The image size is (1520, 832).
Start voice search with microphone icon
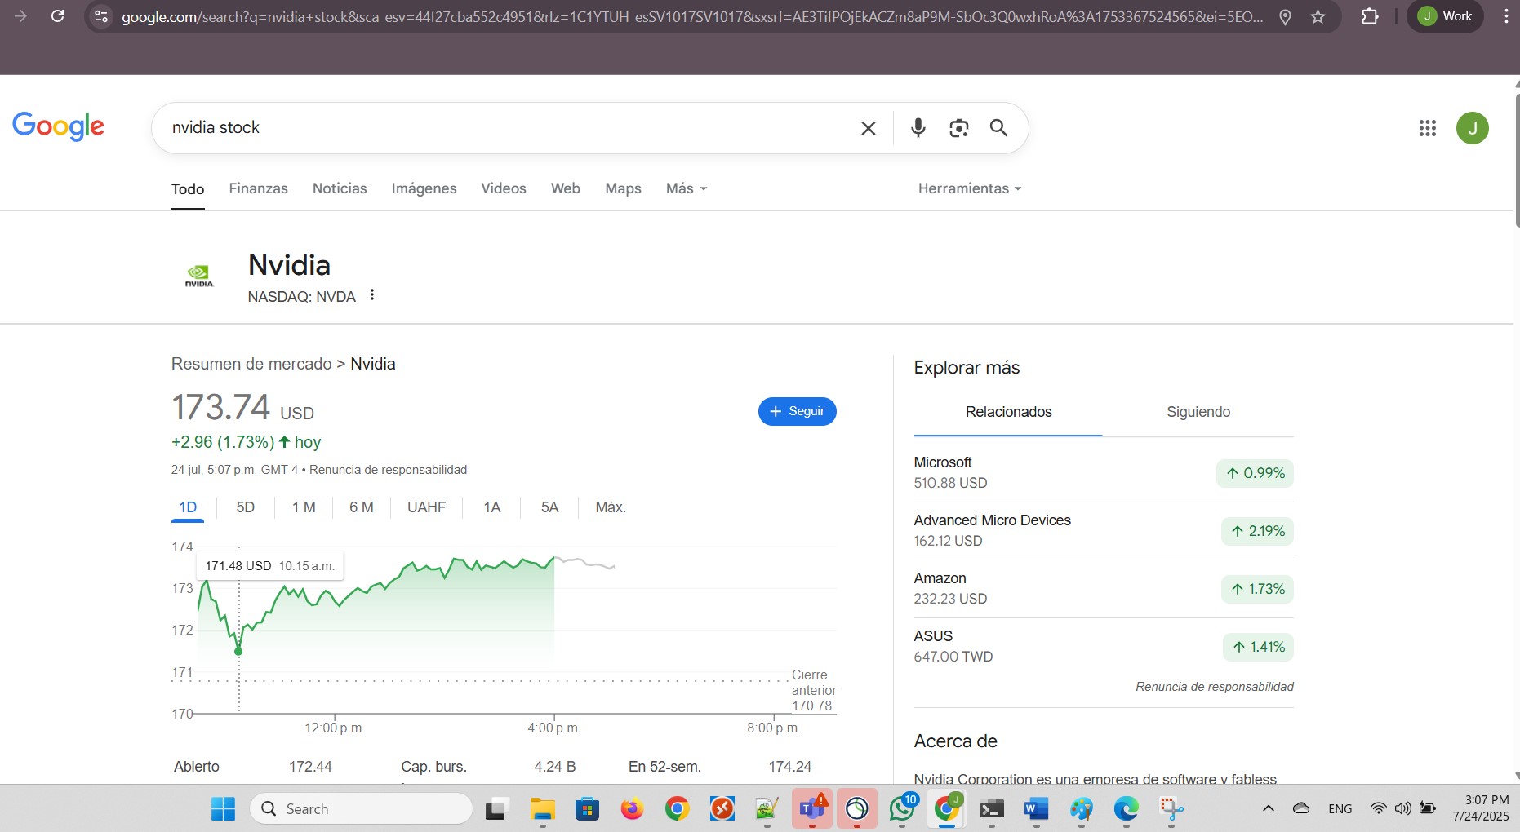918,127
